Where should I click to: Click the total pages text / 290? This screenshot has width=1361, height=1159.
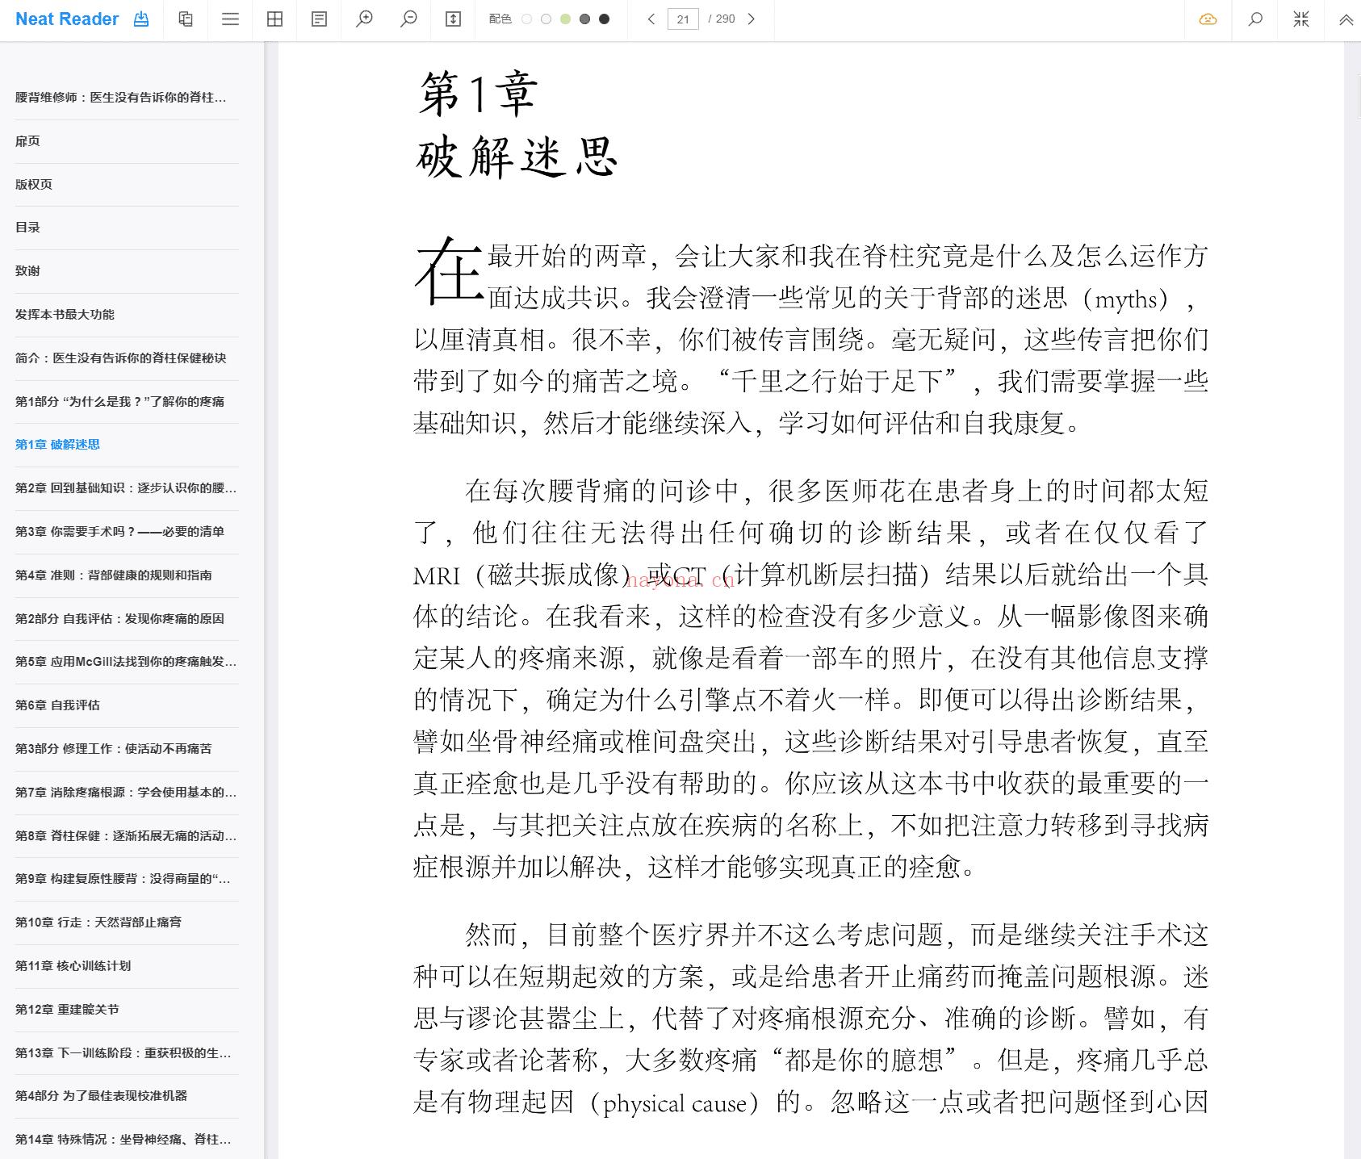[x=722, y=19]
